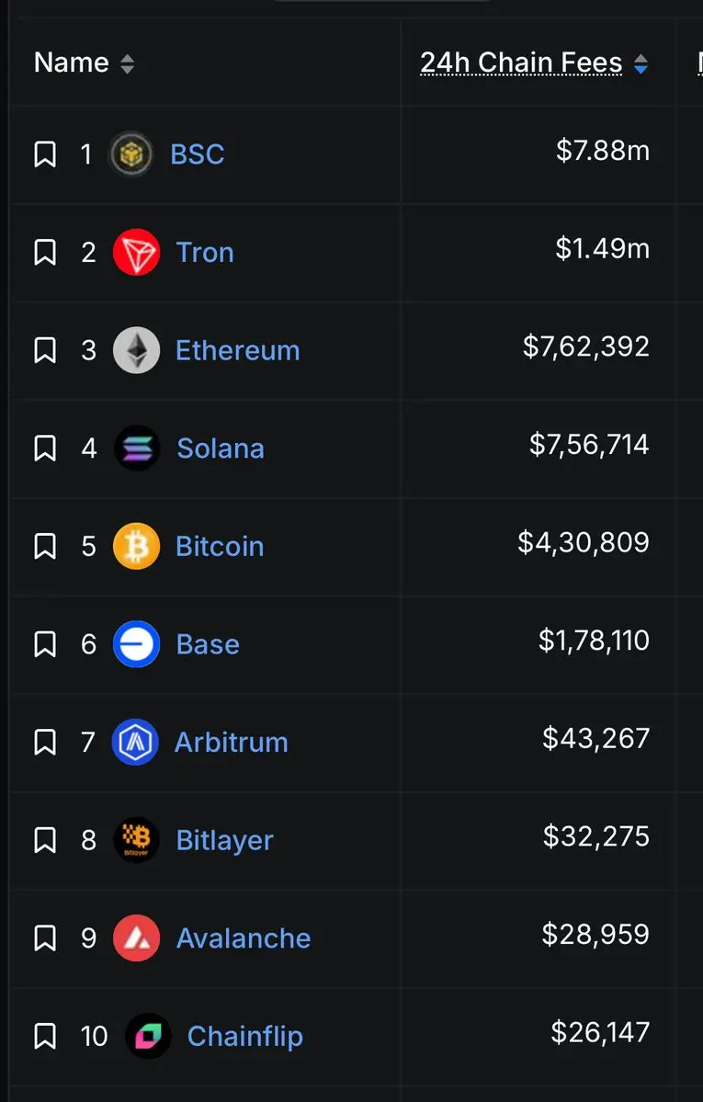Click the 24h Chain Fees column header

click(521, 62)
